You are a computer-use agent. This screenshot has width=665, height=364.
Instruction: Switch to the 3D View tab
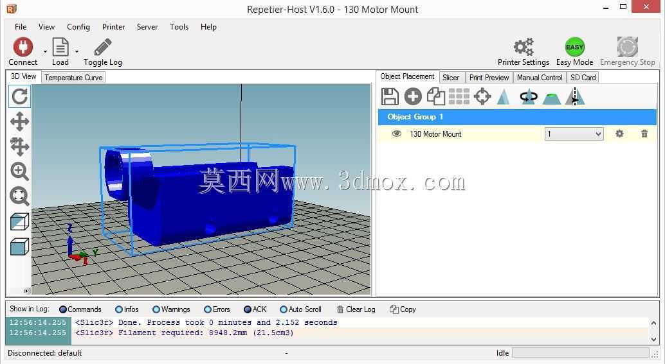tap(23, 76)
